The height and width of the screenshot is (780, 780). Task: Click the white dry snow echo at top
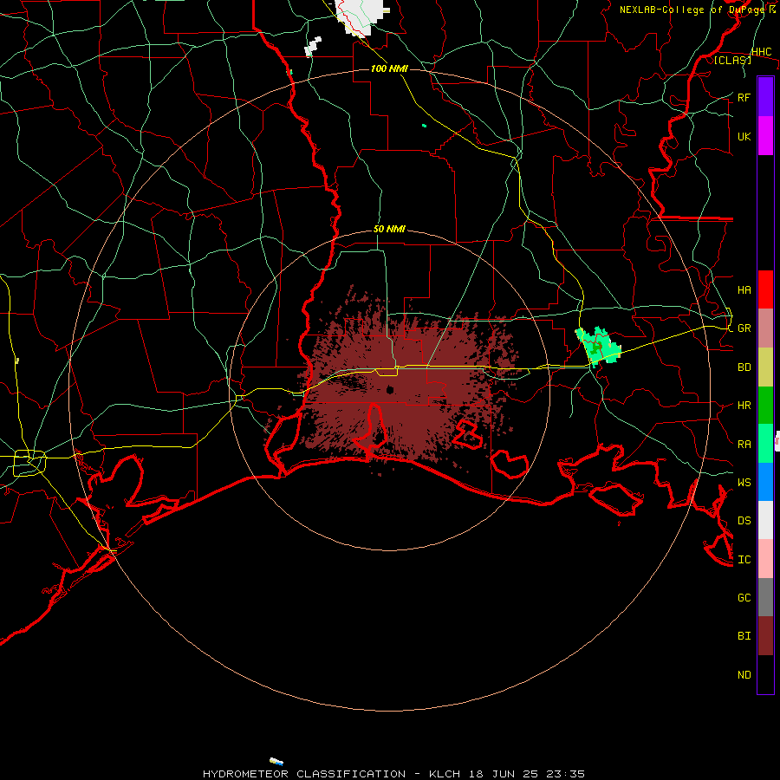[x=361, y=16]
